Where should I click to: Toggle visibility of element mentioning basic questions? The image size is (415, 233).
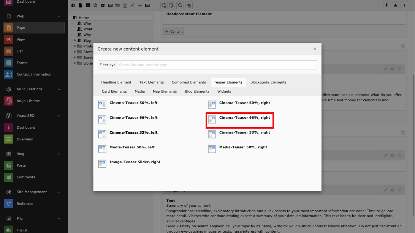click(393, 69)
